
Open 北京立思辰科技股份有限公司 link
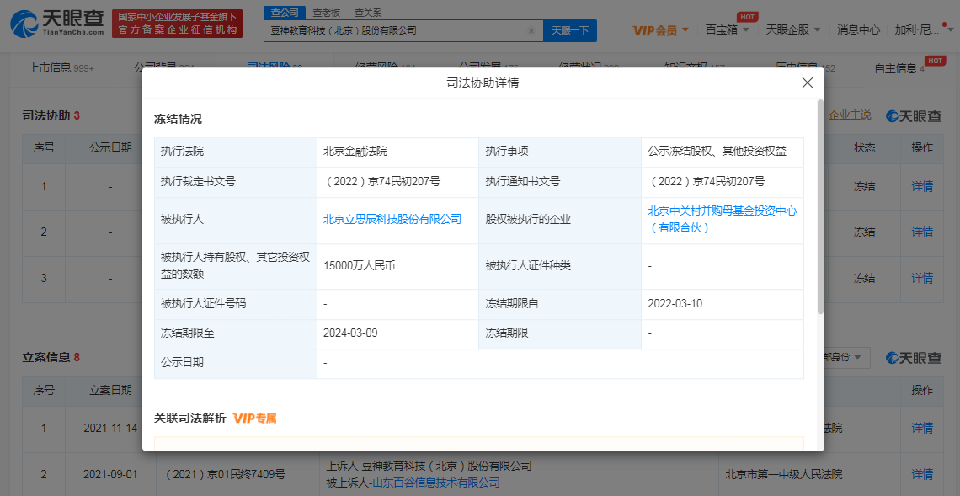pos(392,219)
